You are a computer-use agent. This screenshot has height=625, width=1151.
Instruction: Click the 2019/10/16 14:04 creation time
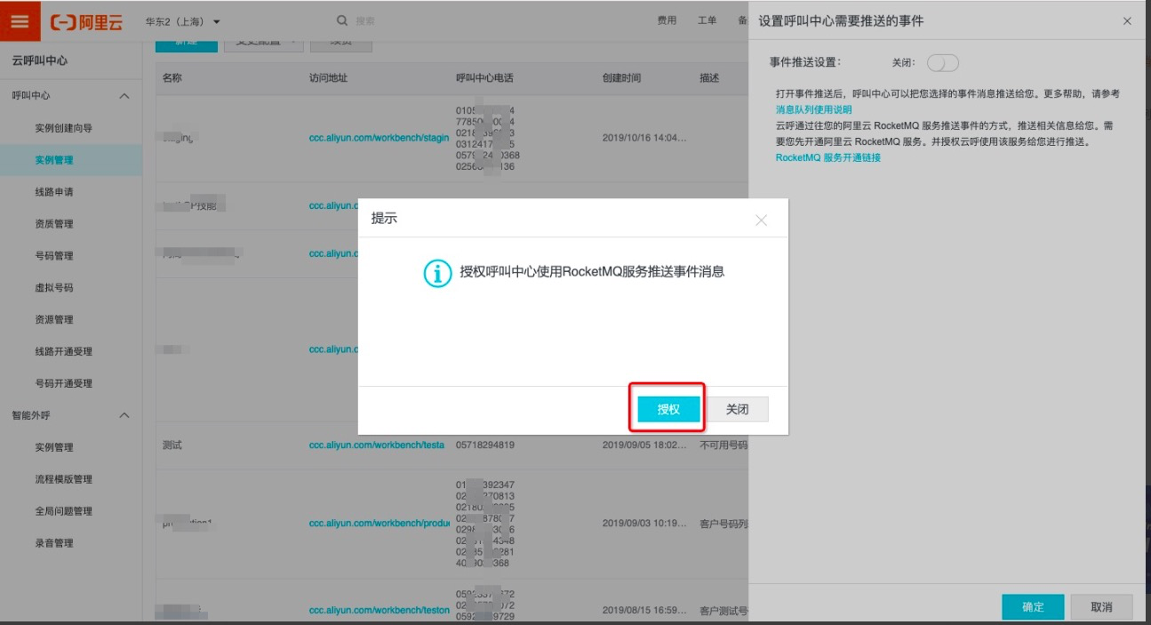(x=644, y=138)
